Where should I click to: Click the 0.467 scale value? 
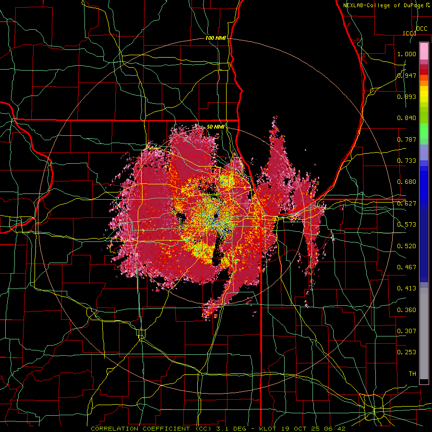click(407, 267)
